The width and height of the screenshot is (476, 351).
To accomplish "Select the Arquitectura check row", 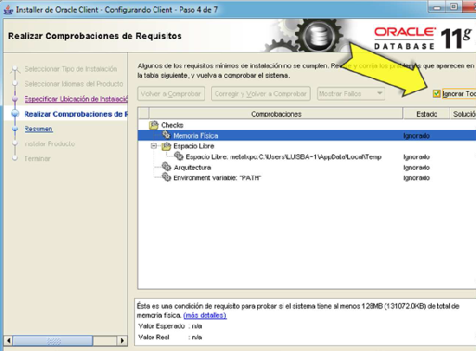I will 306,167.
